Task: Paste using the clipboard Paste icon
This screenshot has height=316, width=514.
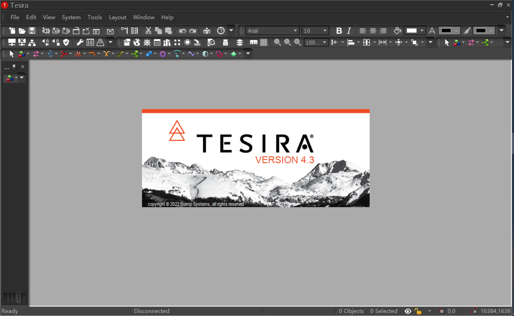Action: pos(168,31)
